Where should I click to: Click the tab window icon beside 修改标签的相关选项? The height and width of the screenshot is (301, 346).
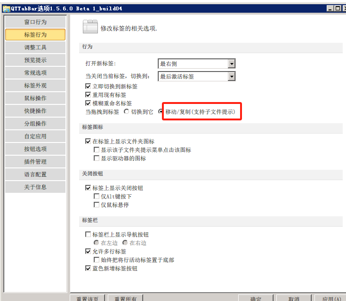pos(90,27)
